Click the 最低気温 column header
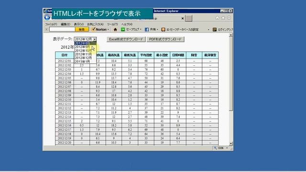This screenshot has height=172, width=306. tap(130, 55)
